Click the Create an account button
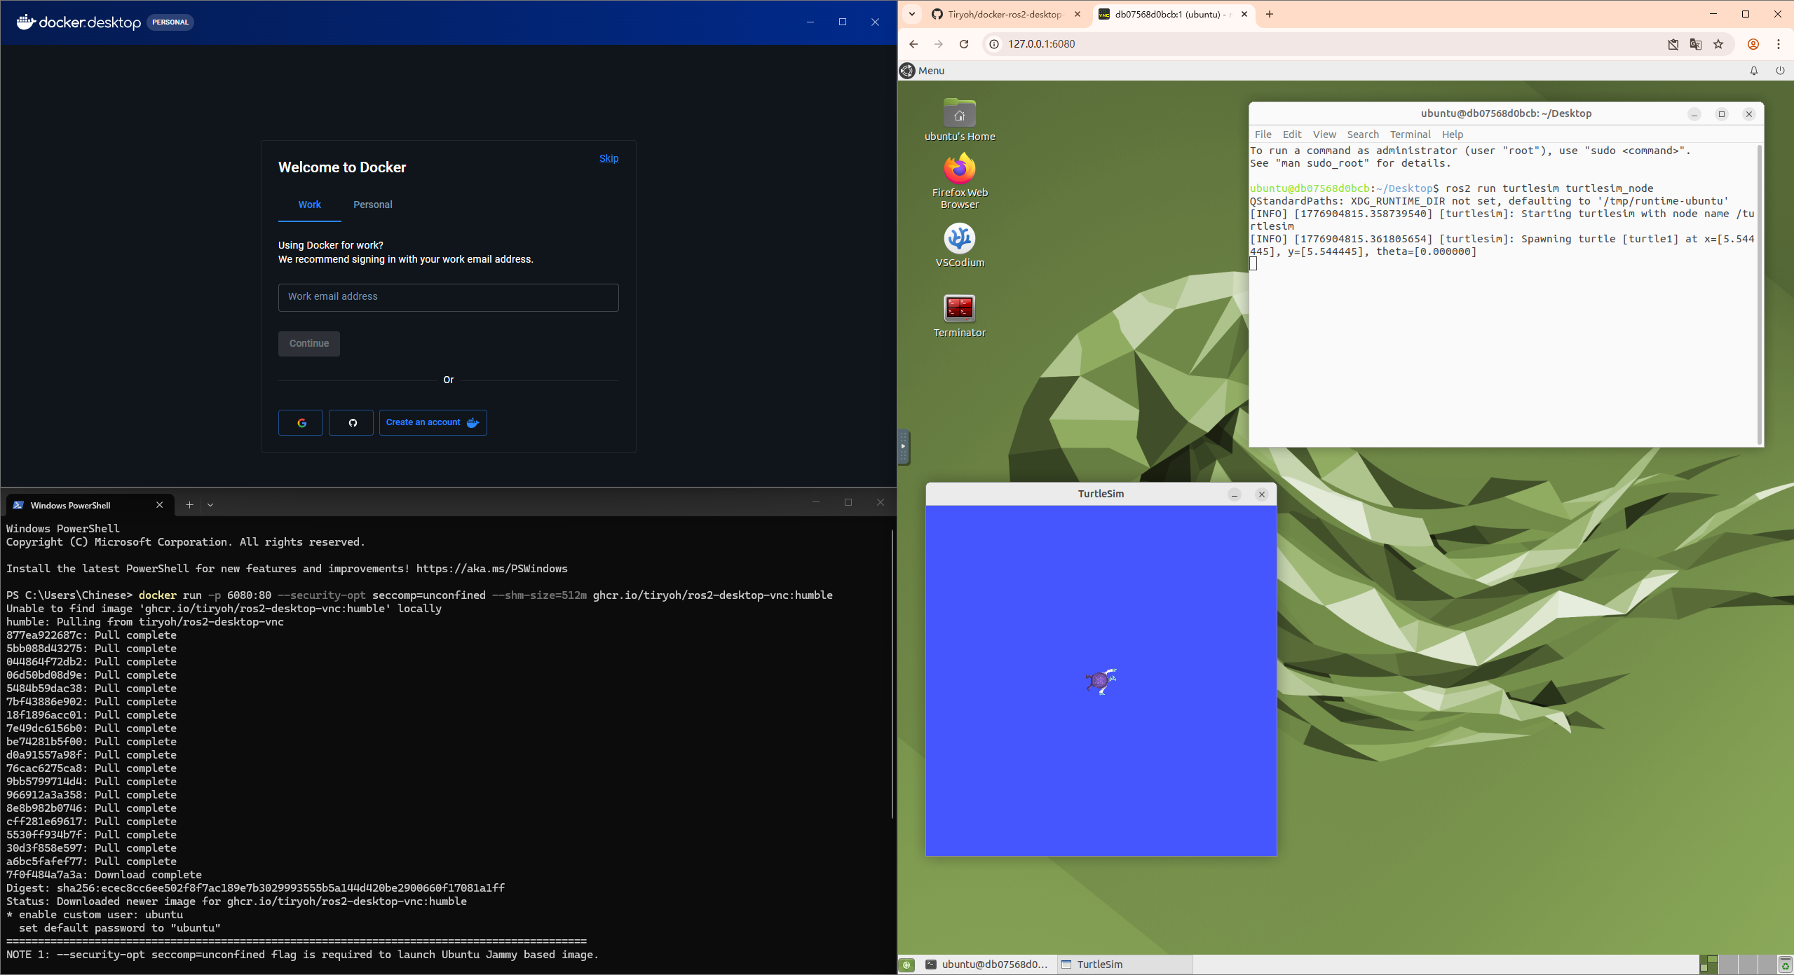Screen dimensions: 1794x975 coord(433,422)
